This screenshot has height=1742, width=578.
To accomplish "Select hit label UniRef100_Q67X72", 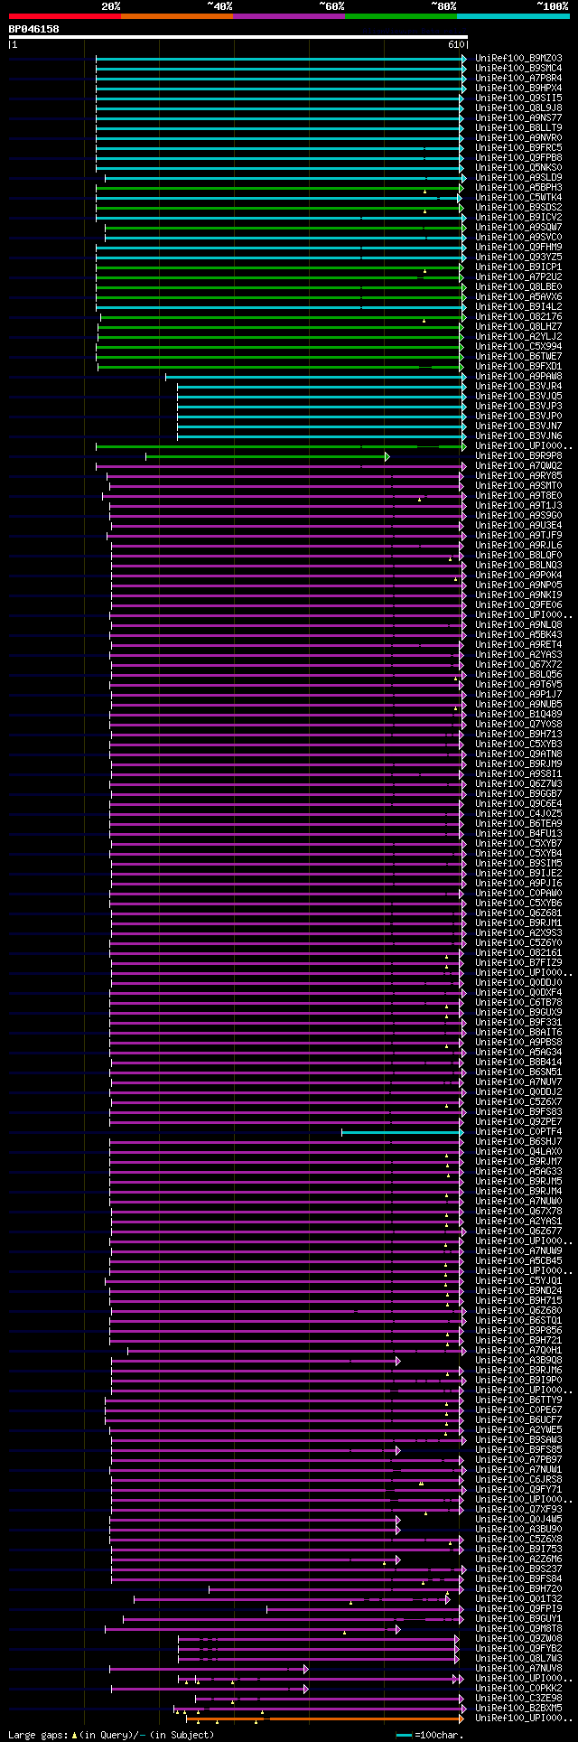I will (520, 664).
